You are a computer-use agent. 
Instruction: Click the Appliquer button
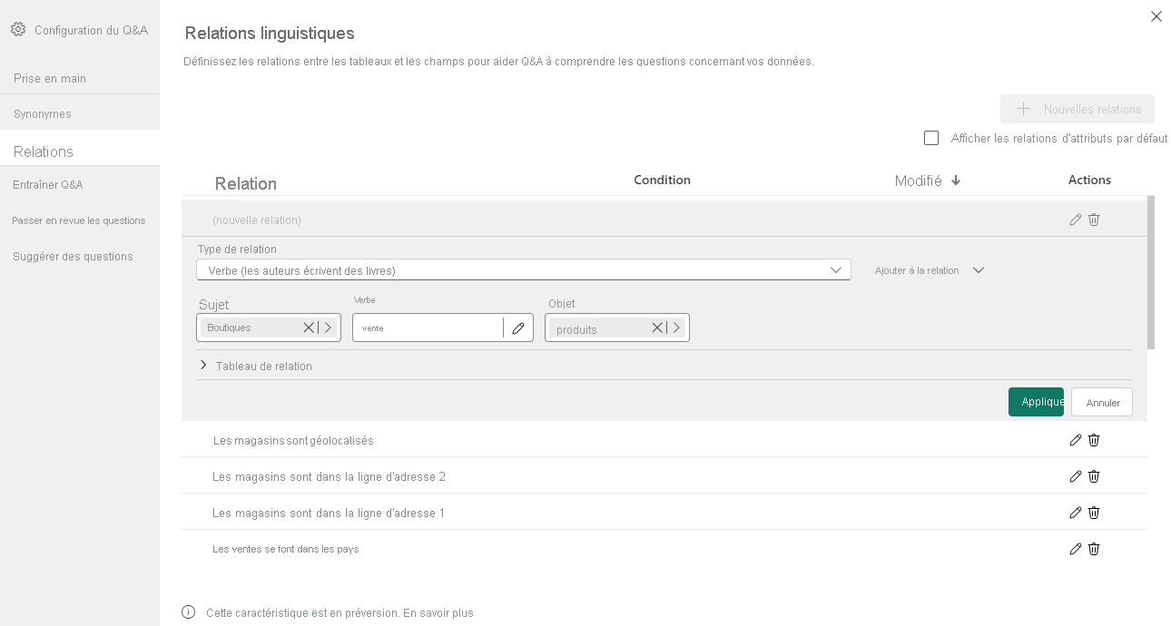[x=1036, y=402]
